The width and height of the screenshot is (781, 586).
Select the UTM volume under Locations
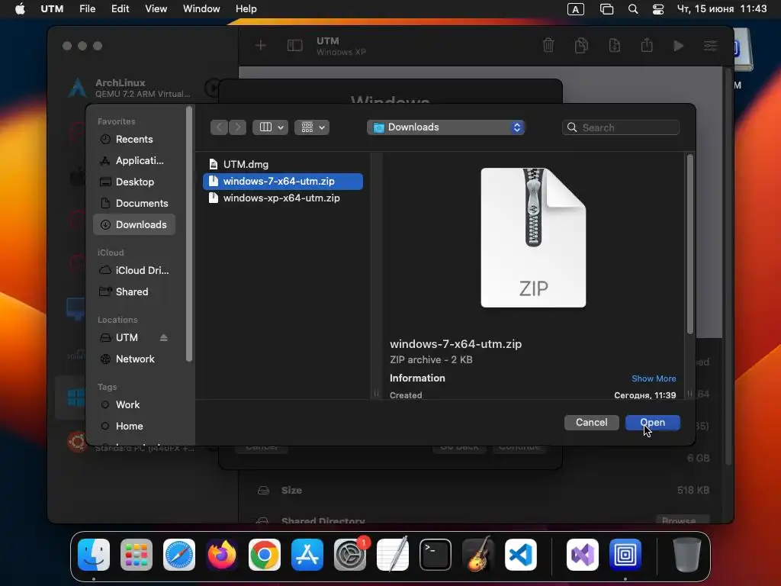(x=127, y=338)
